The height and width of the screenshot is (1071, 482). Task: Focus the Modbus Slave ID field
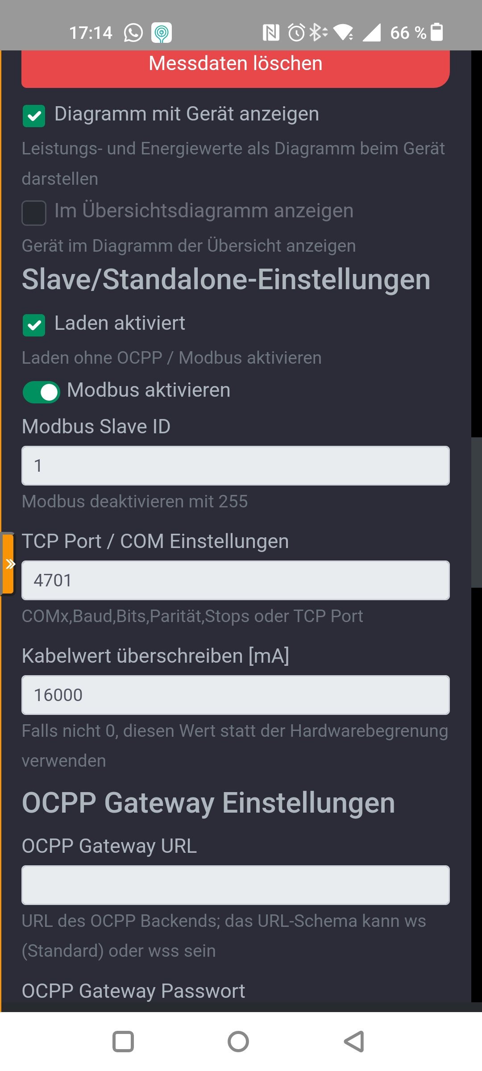236,465
